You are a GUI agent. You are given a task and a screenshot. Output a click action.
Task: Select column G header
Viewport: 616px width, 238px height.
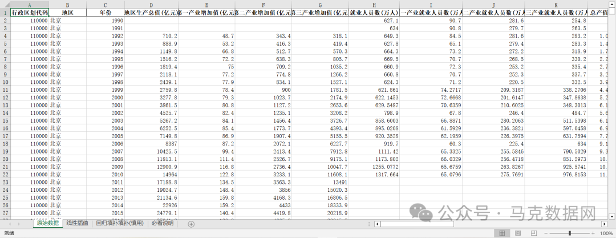(x=320, y=5)
